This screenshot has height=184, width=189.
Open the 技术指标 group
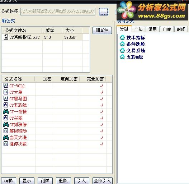click(136, 38)
